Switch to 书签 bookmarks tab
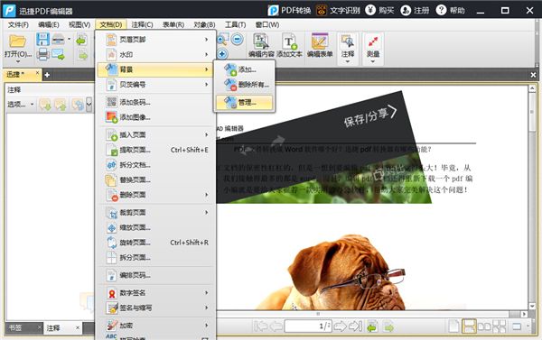 pyautogui.click(x=15, y=327)
